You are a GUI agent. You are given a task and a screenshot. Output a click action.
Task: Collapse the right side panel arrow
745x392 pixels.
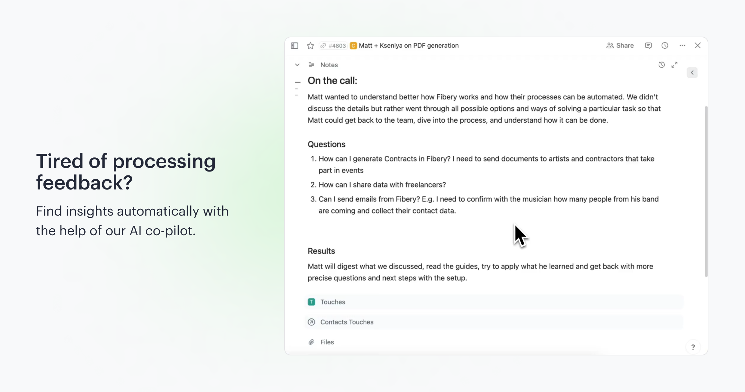coord(692,73)
